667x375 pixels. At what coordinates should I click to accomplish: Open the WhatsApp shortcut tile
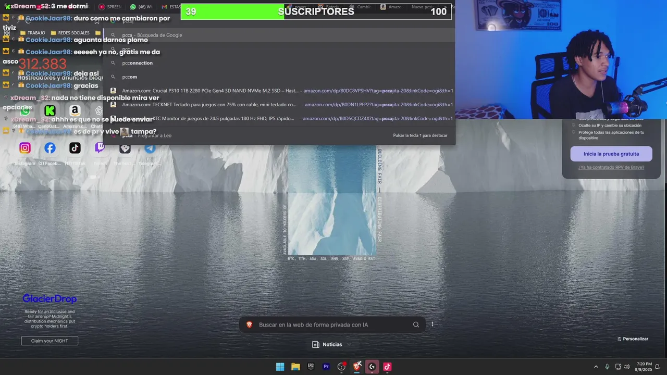[x=25, y=110]
